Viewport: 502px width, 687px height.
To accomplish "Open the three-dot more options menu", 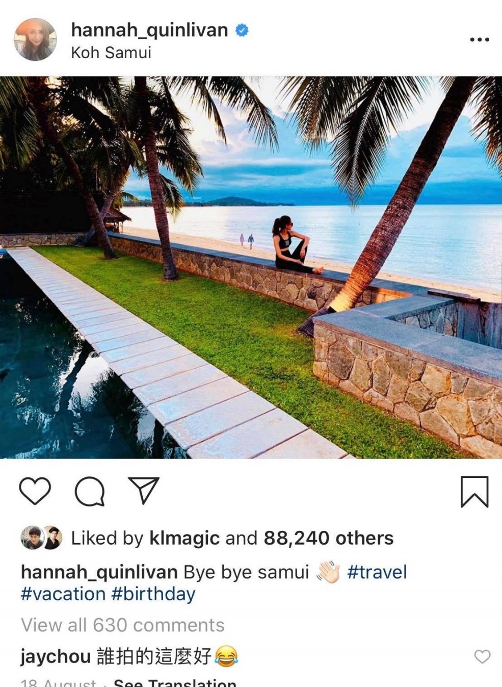I will [480, 39].
